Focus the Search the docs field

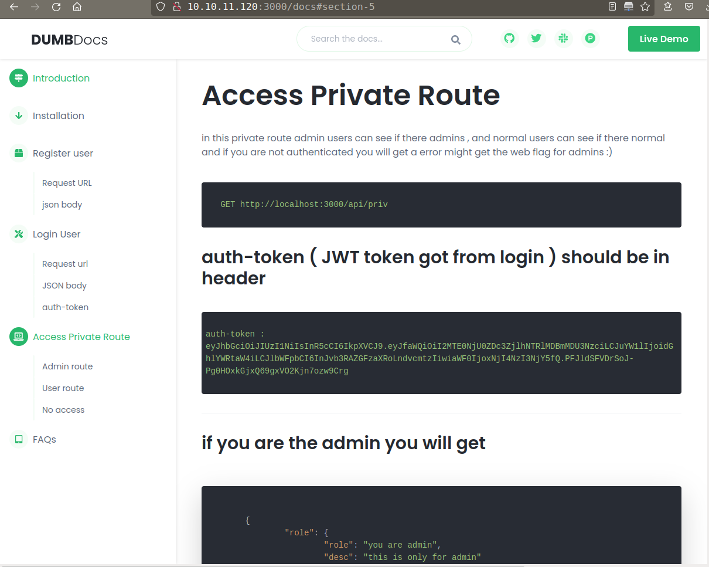[375, 39]
